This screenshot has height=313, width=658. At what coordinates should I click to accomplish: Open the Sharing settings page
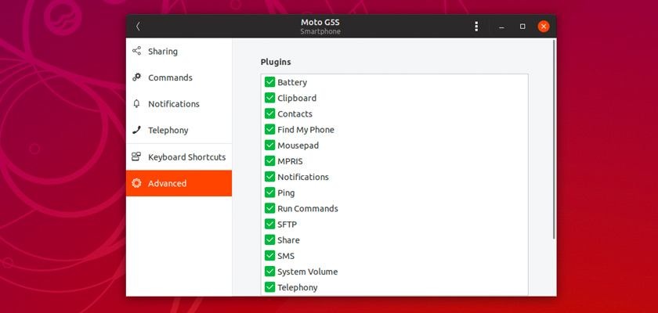point(179,51)
